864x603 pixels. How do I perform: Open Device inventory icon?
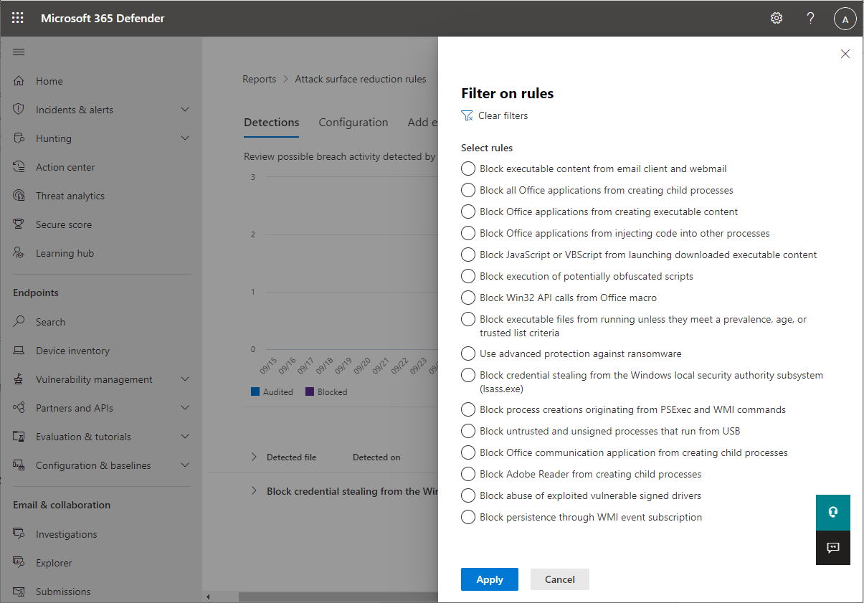pos(19,351)
